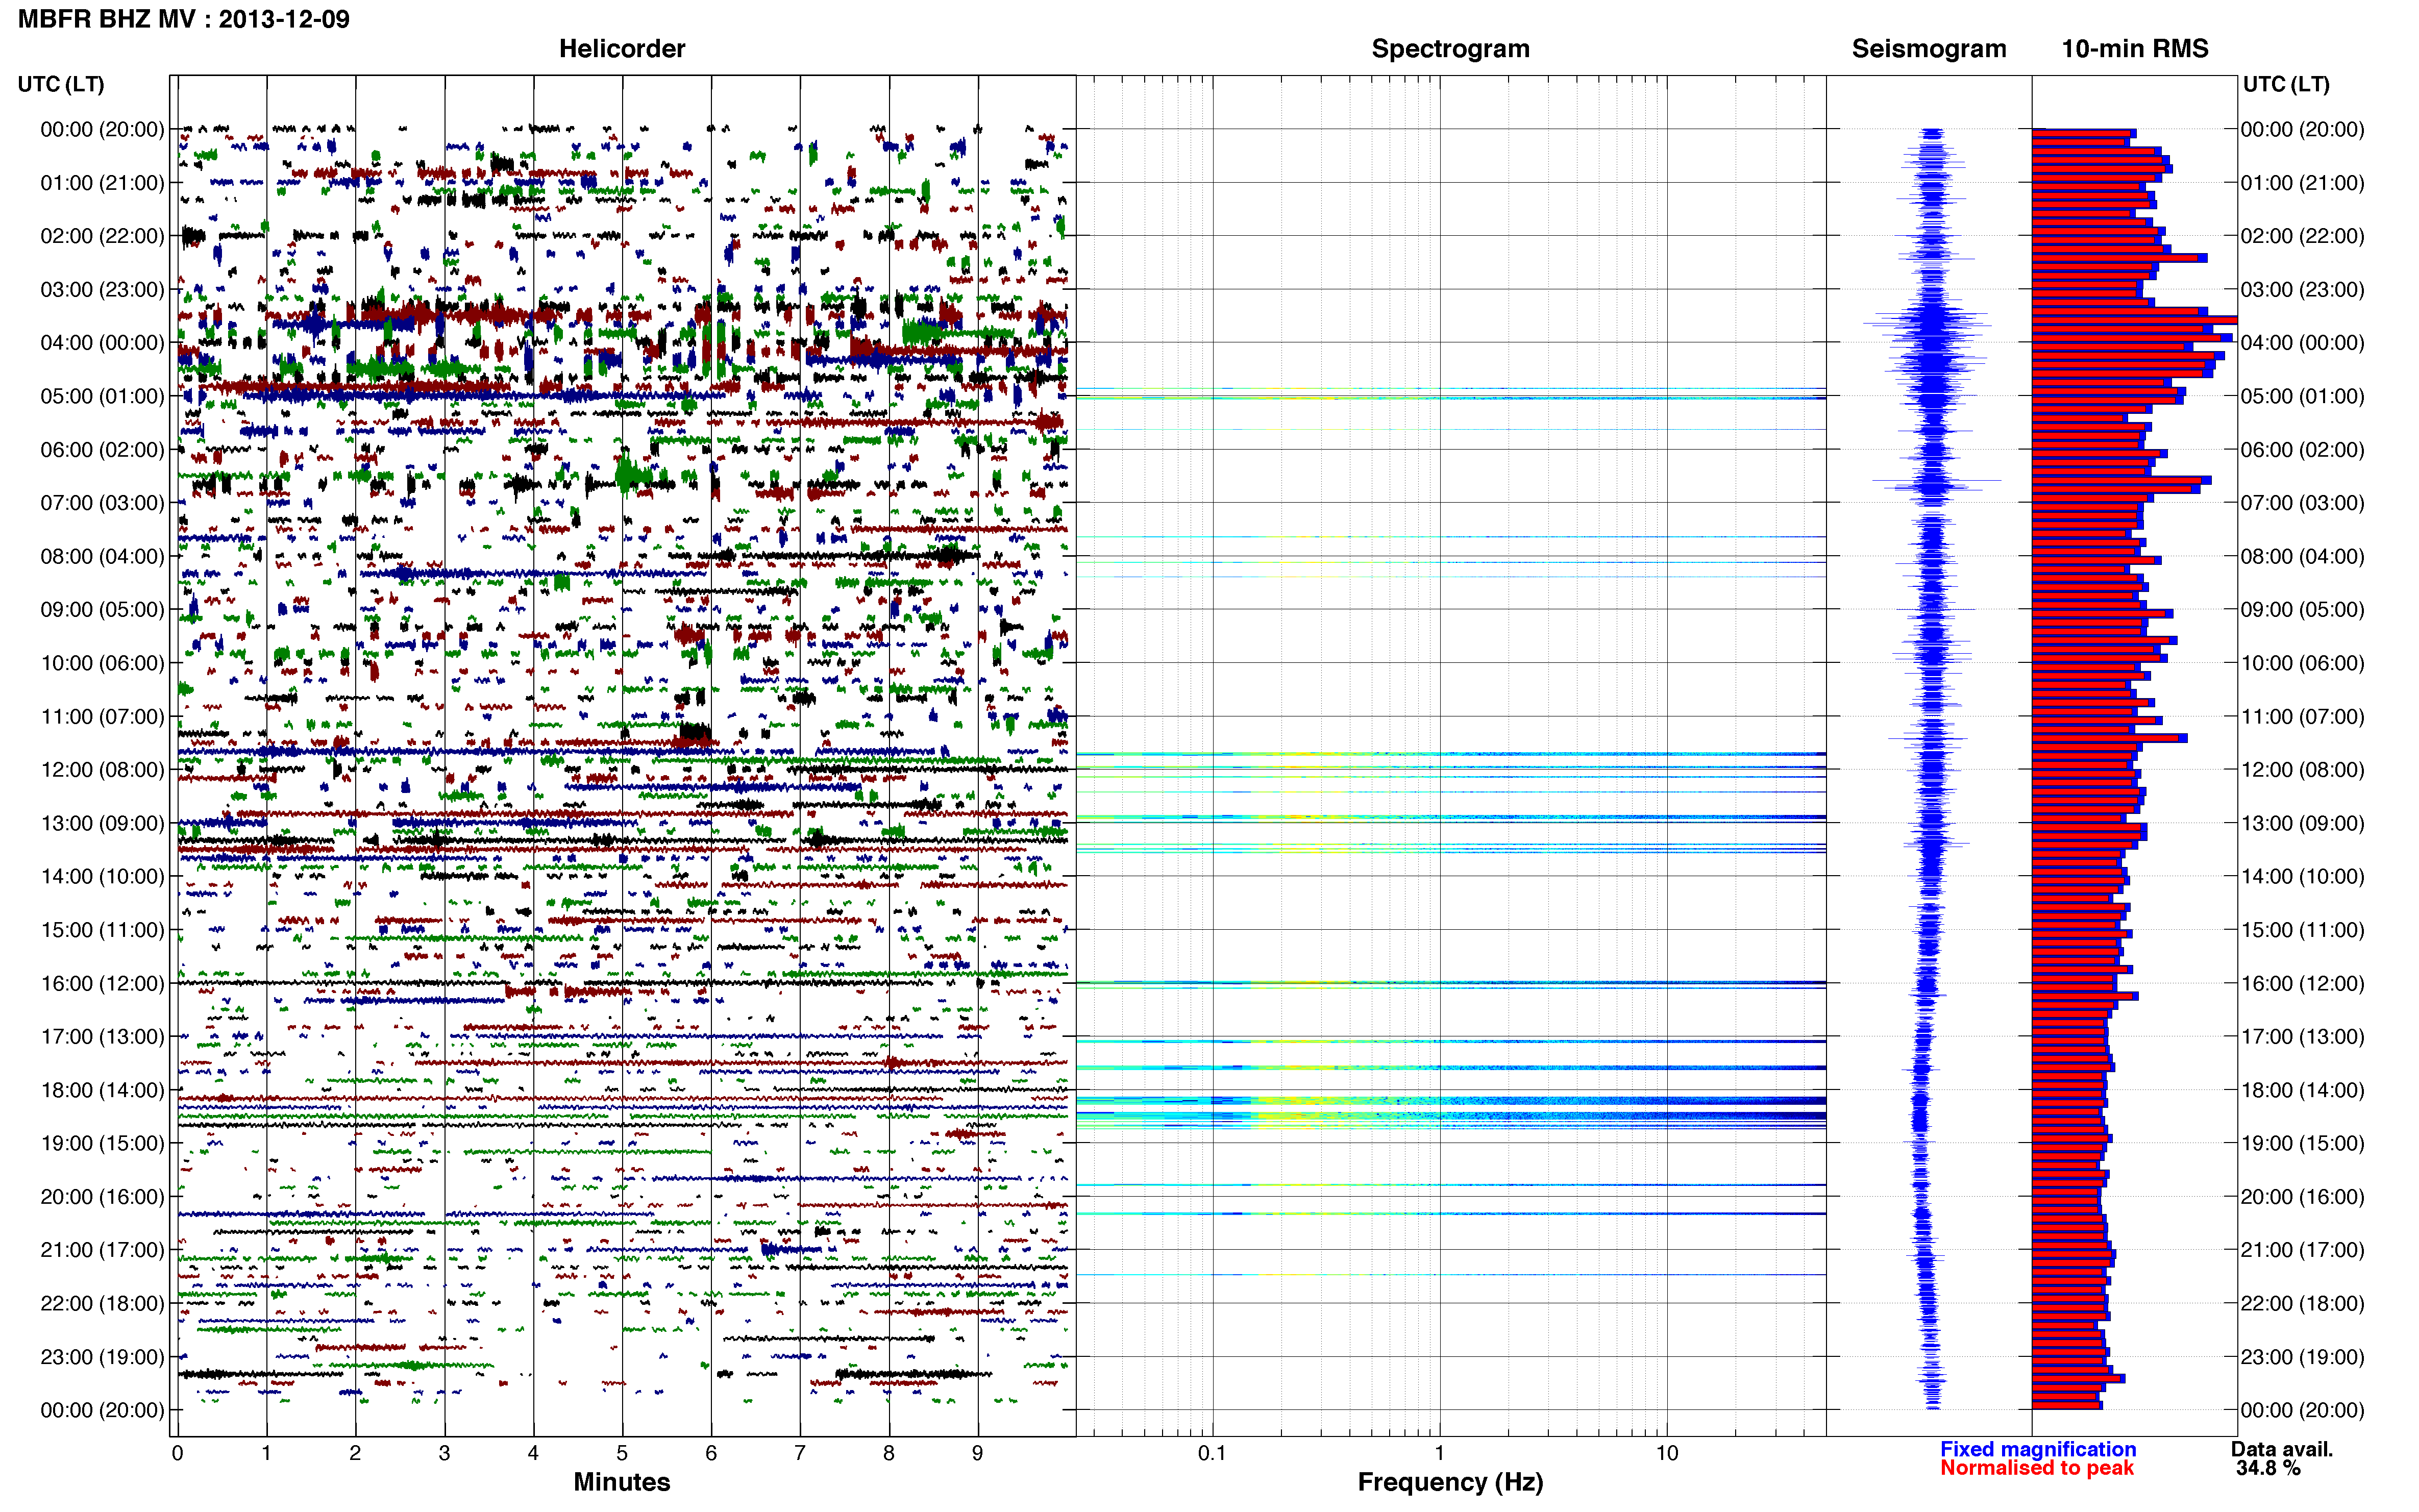Click the '34.8 %' data availability value

(2268, 1468)
